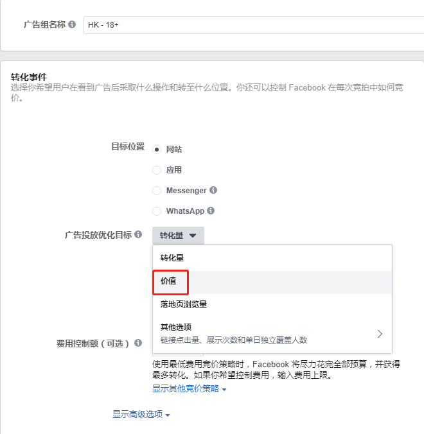Click the 转化事件 section heading
The image size is (424, 434).
(29, 77)
